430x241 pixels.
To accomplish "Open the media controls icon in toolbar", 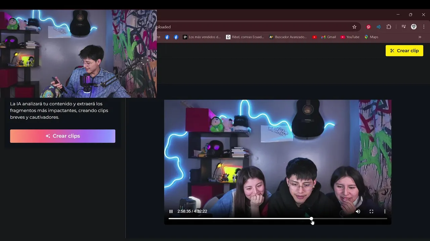I will (404, 27).
